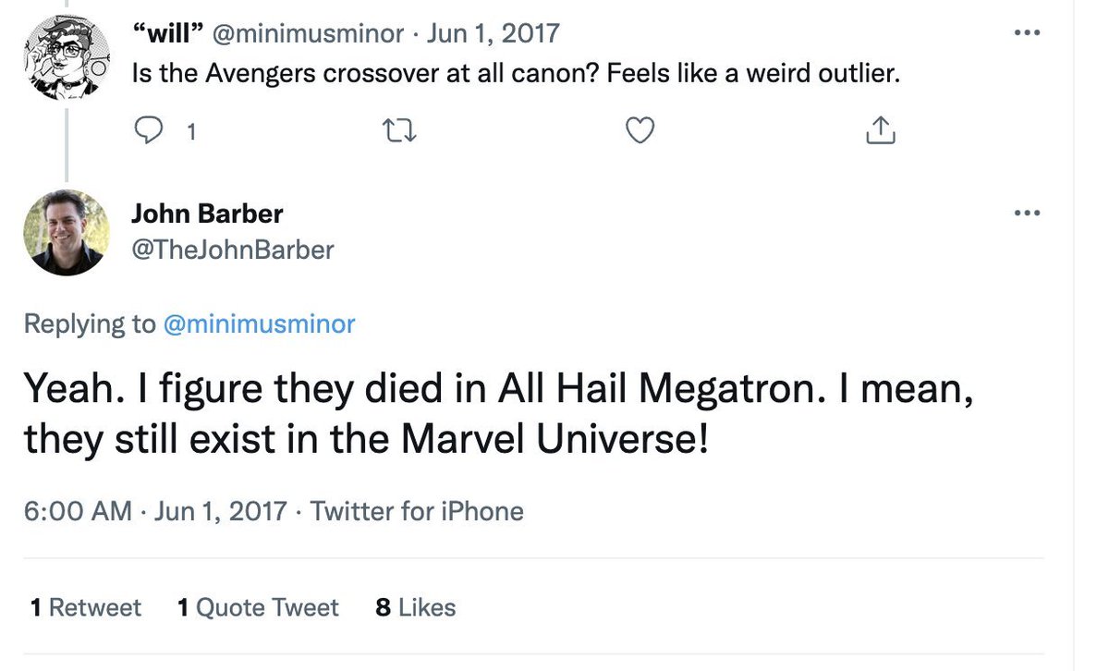Viewport: 1109px width, 671px height.
Task: Click the blue @minimusminor link after Replying to
Action: [259, 323]
